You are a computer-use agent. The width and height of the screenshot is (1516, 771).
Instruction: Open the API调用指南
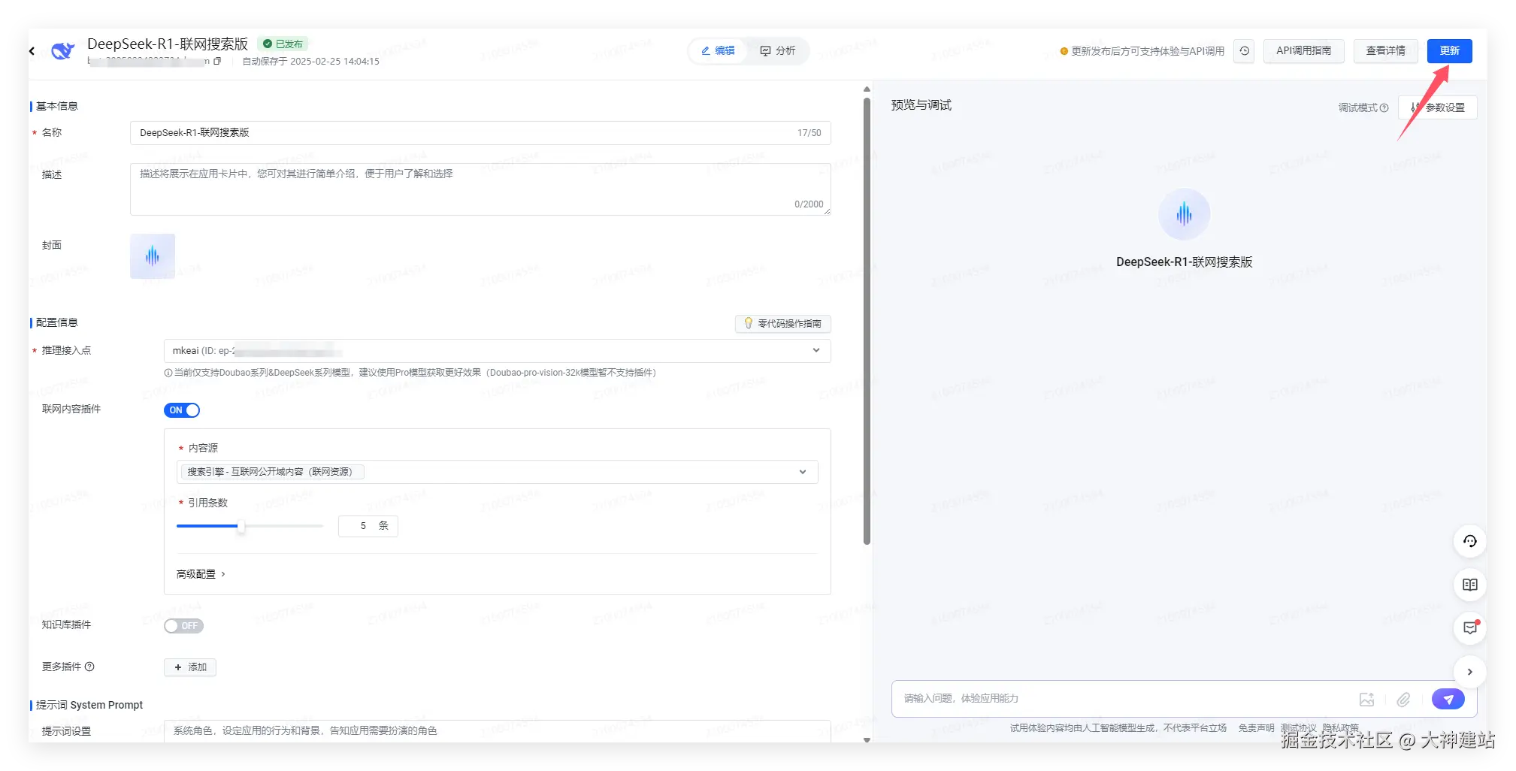(x=1304, y=51)
